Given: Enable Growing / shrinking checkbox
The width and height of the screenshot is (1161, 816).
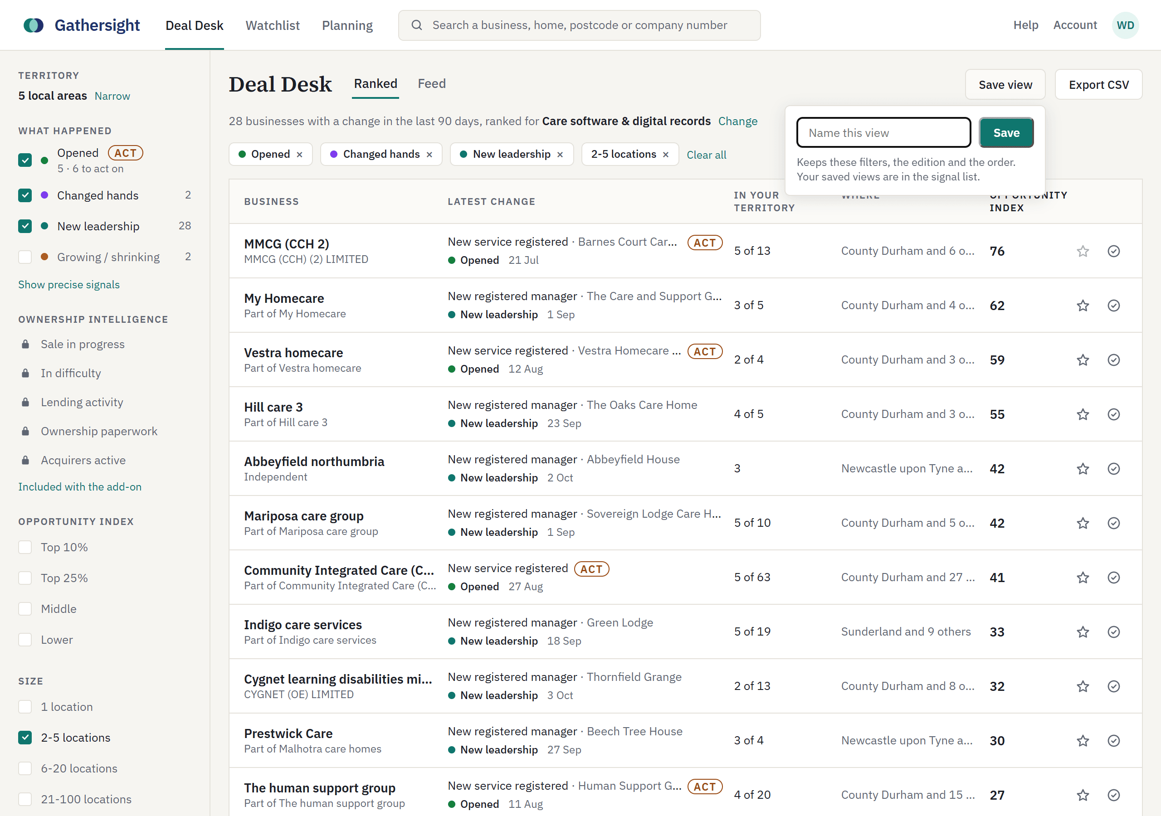Looking at the screenshot, I should tap(25, 257).
